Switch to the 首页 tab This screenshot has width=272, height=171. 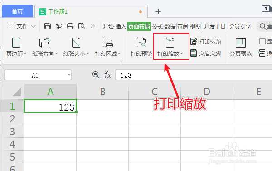coord(17,11)
